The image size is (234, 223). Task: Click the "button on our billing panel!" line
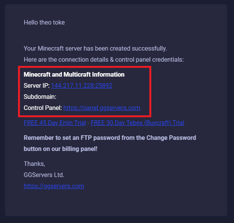[61, 148]
